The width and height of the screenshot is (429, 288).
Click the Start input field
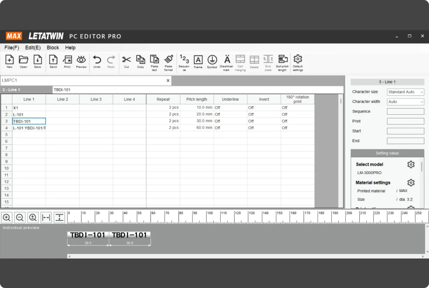(406, 131)
